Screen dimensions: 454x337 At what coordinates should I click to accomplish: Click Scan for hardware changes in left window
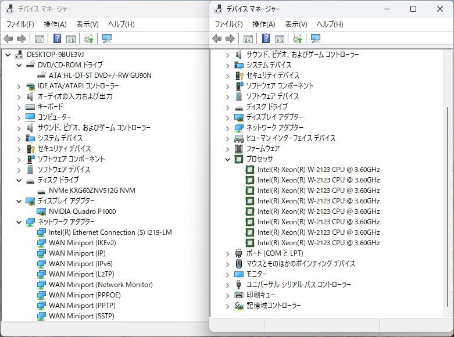[107, 38]
